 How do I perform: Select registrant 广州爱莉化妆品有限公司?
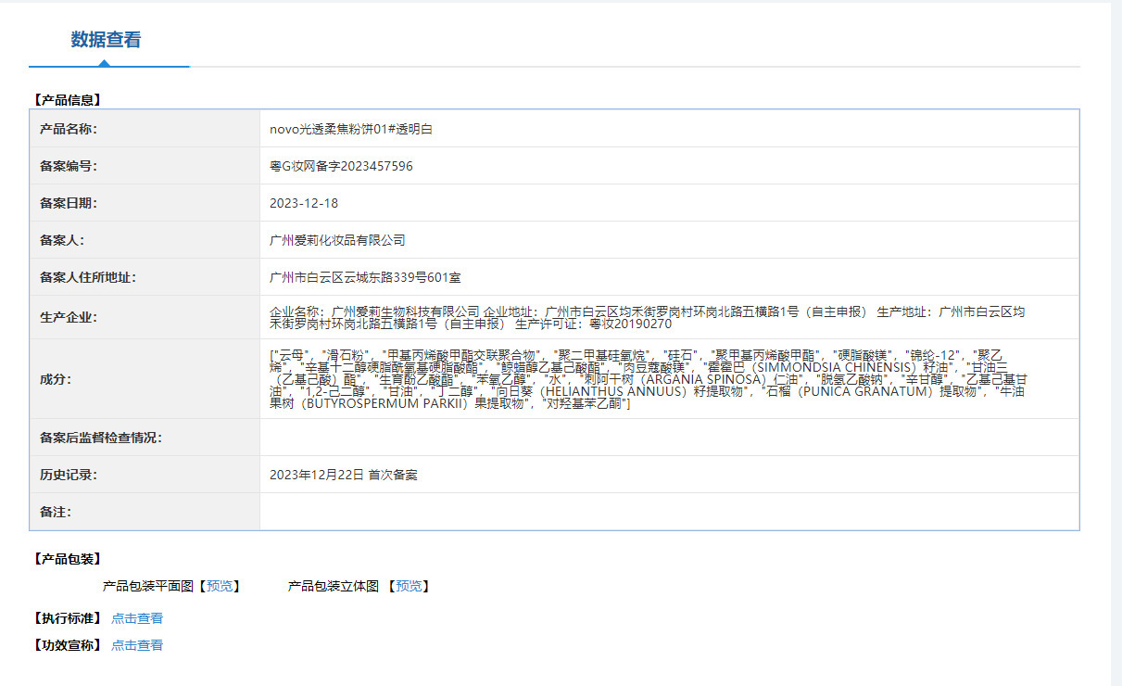[337, 240]
